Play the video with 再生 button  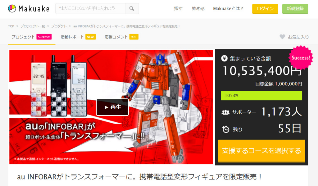point(112,107)
